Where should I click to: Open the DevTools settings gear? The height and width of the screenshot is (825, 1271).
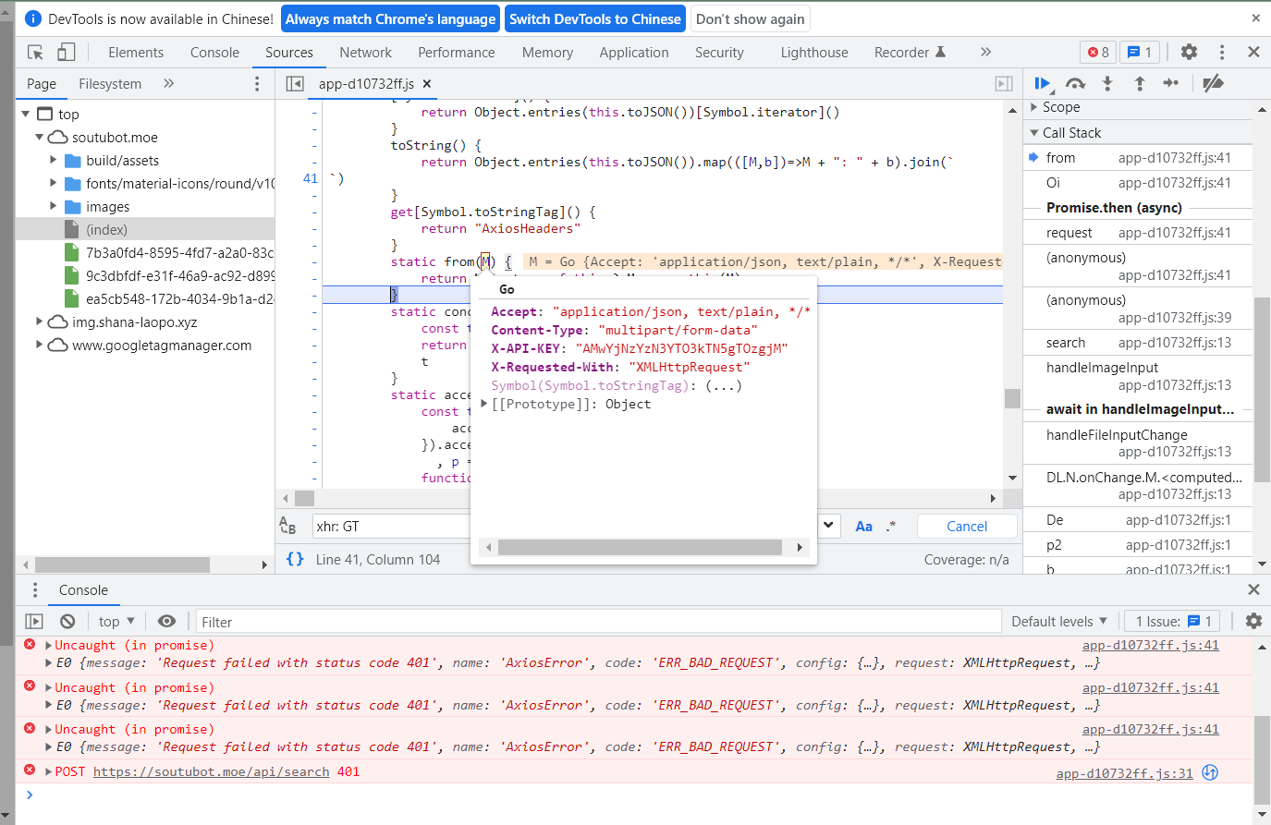click(x=1189, y=52)
